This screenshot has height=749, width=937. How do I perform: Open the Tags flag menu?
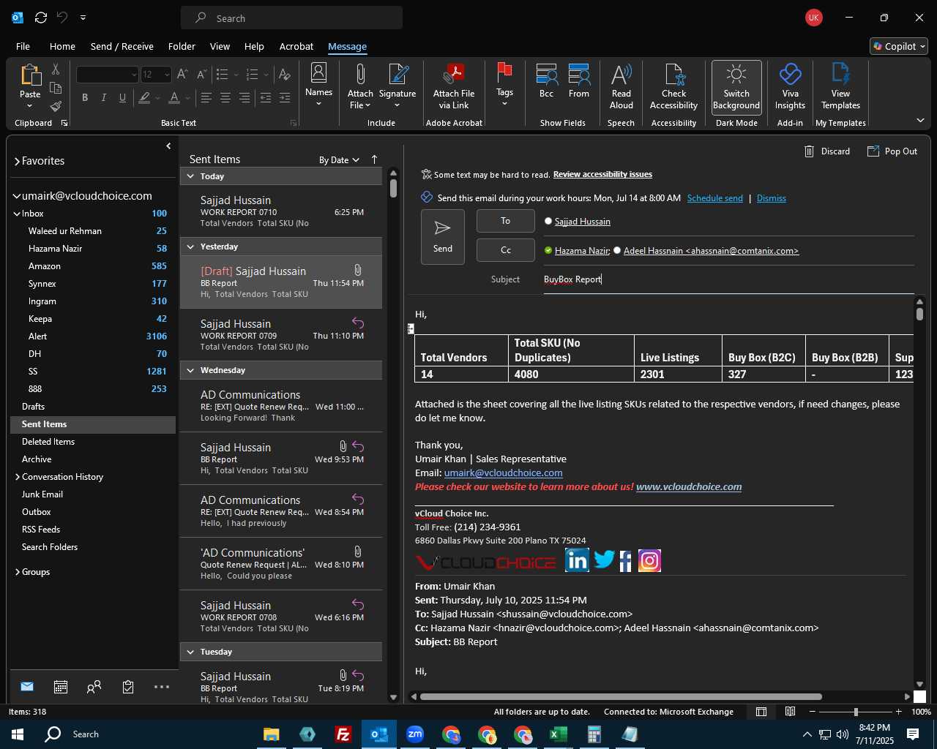(504, 85)
